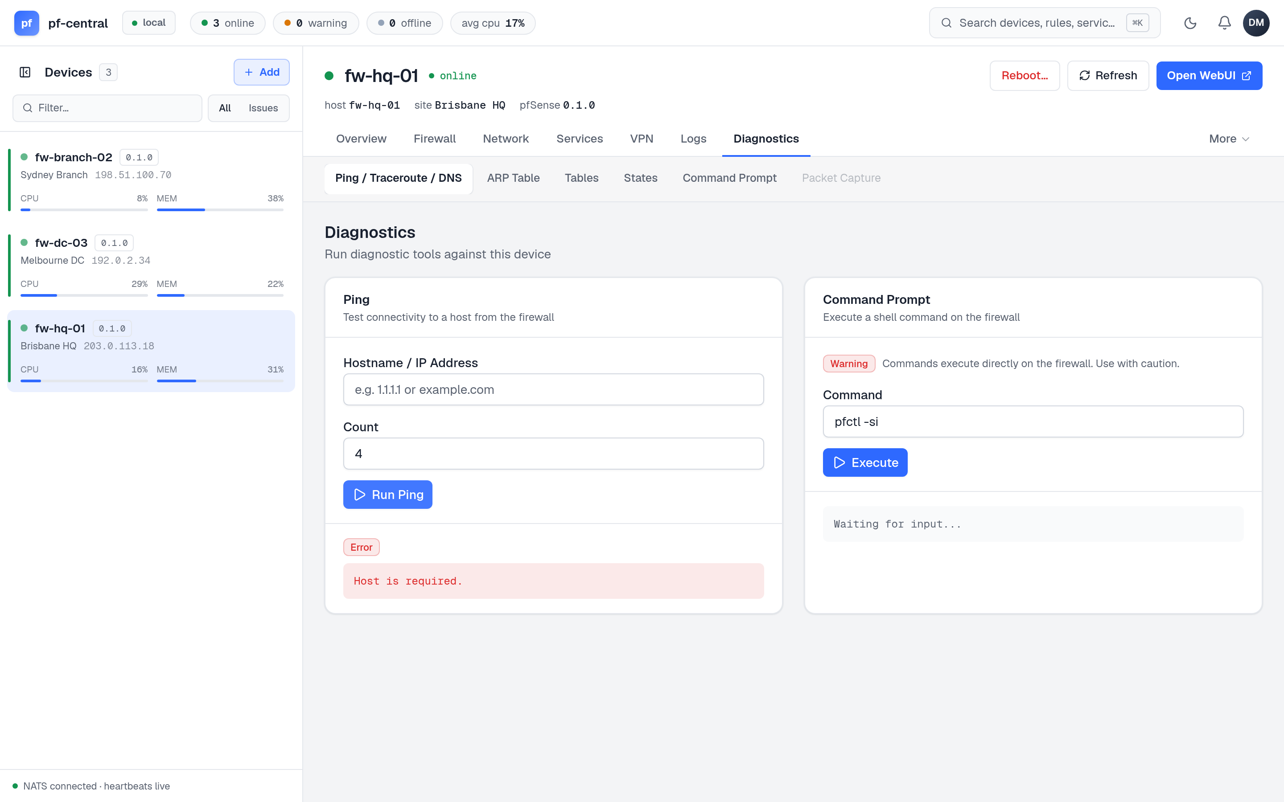
Task: Toggle dark mode moon icon
Action: [1190, 23]
